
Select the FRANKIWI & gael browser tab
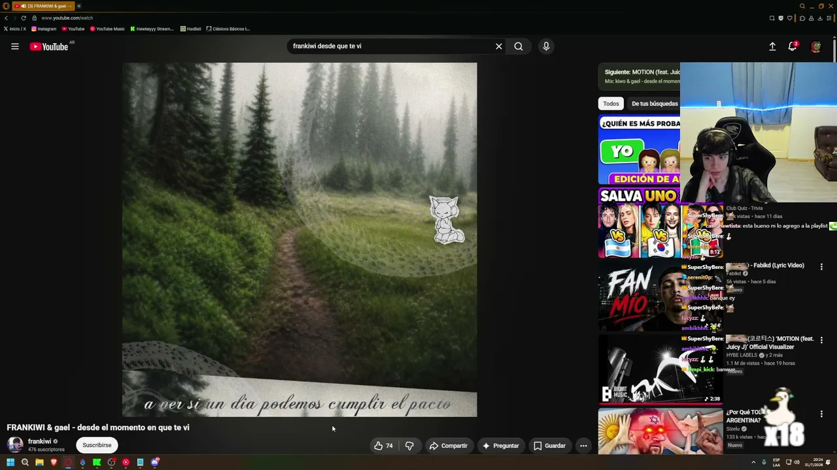tap(43, 6)
